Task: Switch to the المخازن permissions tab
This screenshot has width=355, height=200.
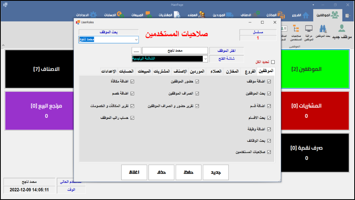Action: (x=231, y=71)
